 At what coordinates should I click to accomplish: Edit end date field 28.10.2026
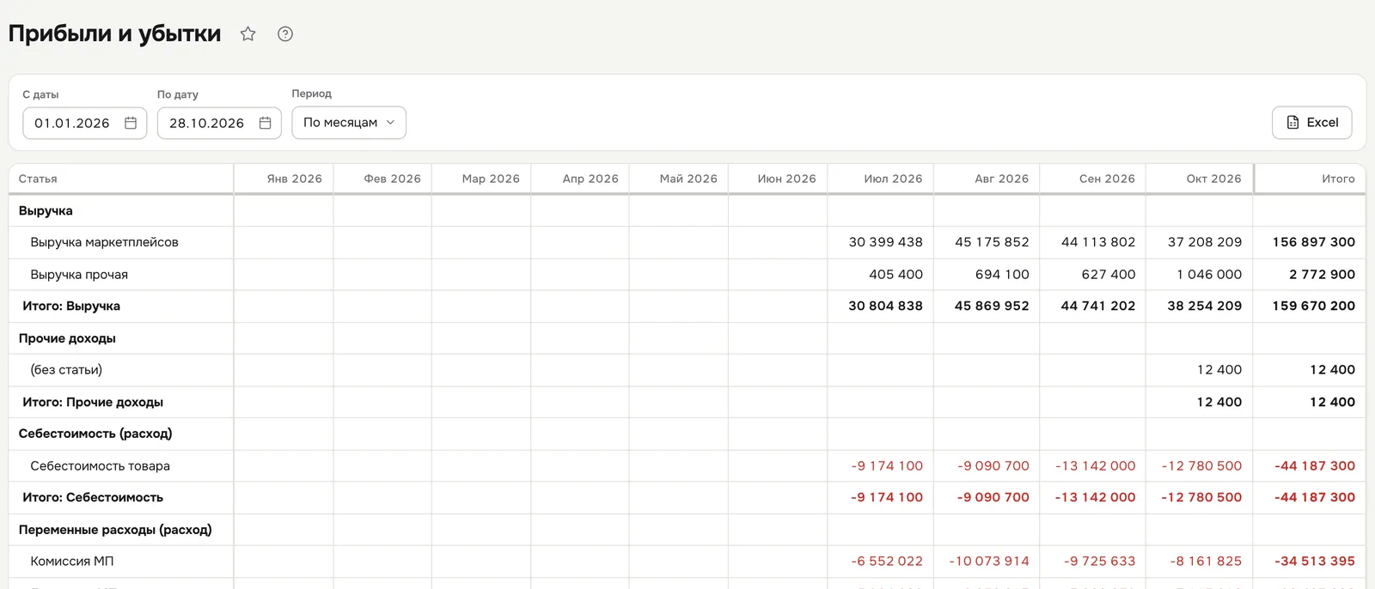click(x=219, y=123)
